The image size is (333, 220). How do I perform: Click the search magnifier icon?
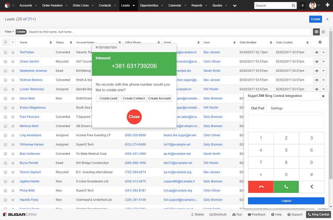point(293,6)
